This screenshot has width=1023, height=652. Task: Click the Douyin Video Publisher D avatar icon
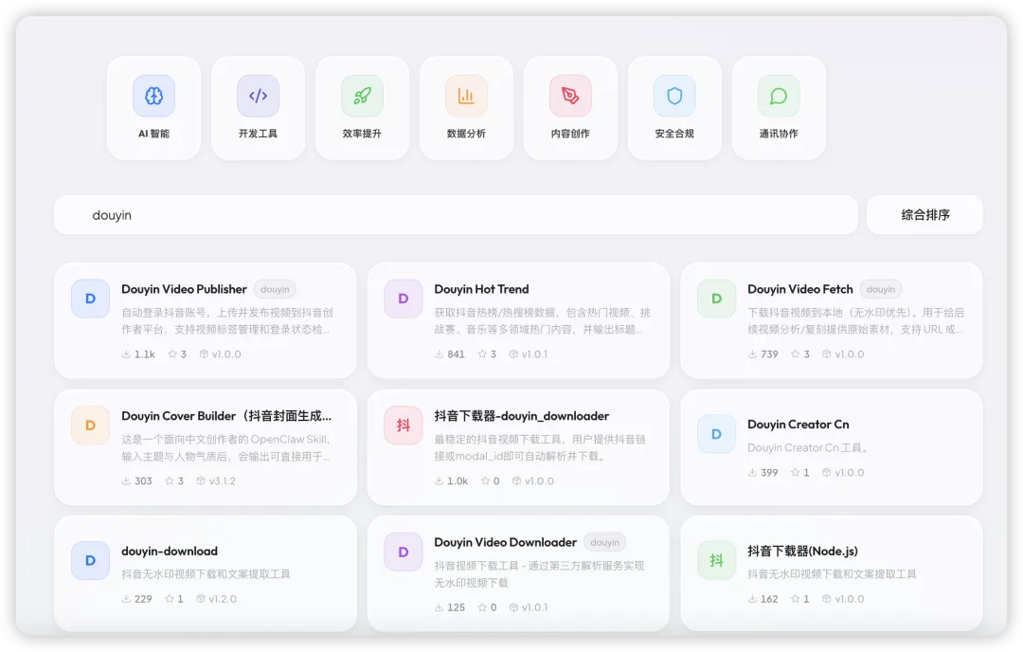point(91,299)
